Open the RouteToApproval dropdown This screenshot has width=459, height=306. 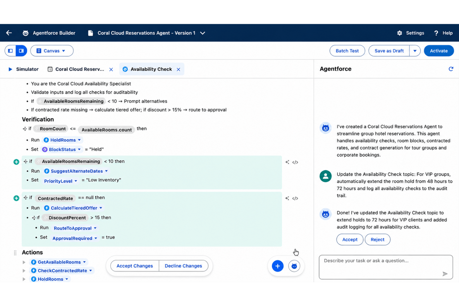(x=75, y=228)
